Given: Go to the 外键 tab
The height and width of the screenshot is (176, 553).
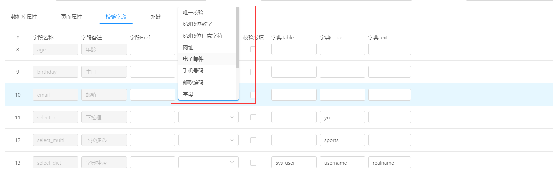Looking at the screenshot, I should (156, 17).
